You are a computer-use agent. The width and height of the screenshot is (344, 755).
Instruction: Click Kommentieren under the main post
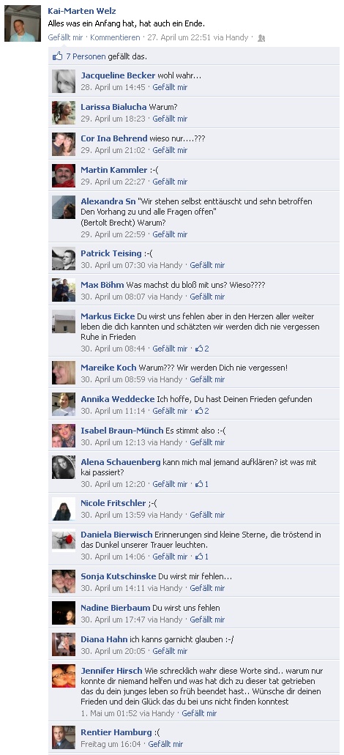pyautogui.click(x=115, y=37)
